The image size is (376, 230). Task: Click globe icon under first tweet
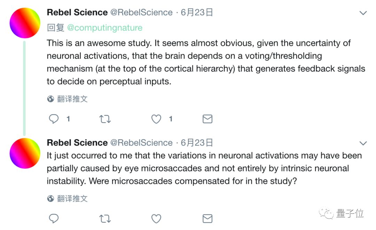(x=51, y=99)
